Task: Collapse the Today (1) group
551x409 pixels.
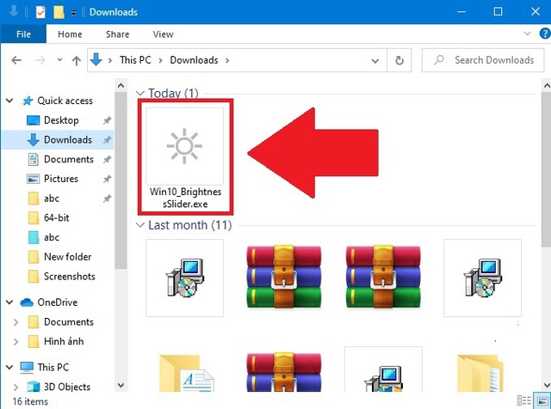Action: point(140,94)
